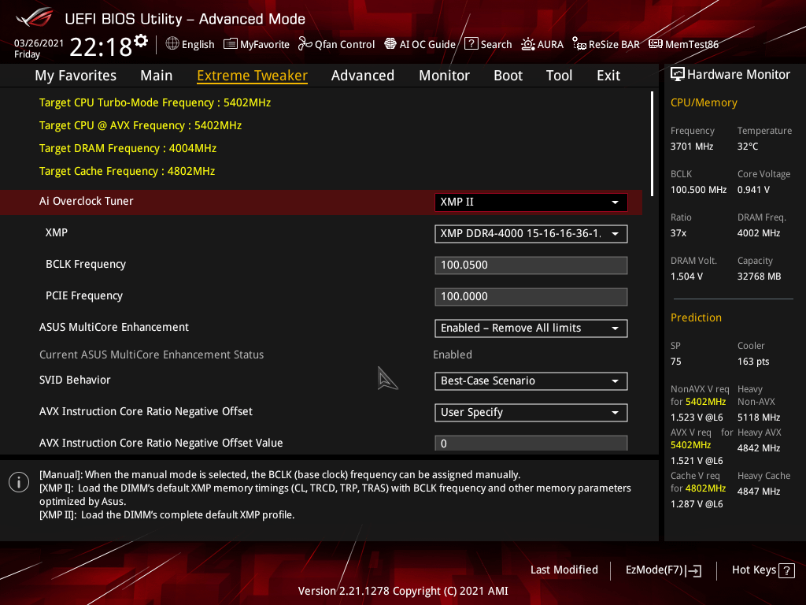Click the PCIE Frequency input field
The height and width of the screenshot is (605, 806).
531,297
